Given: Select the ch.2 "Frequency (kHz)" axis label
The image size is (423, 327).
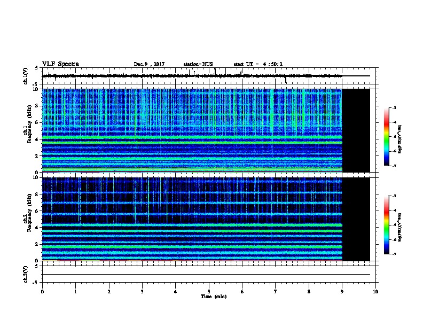Looking at the screenshot, I should (x=29, y=213).
